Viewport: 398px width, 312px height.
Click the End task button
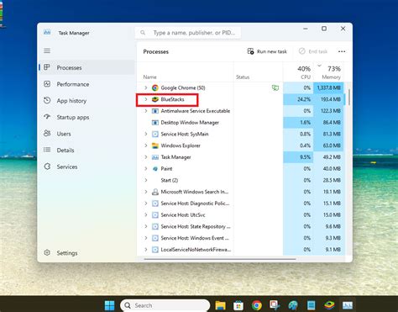(313, 51)
